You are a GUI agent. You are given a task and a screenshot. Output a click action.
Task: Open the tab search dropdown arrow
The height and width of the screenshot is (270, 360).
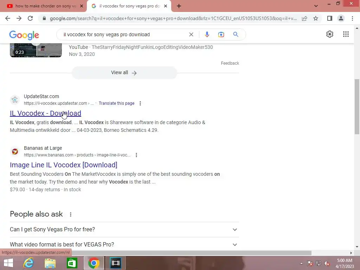pos(316,6)
